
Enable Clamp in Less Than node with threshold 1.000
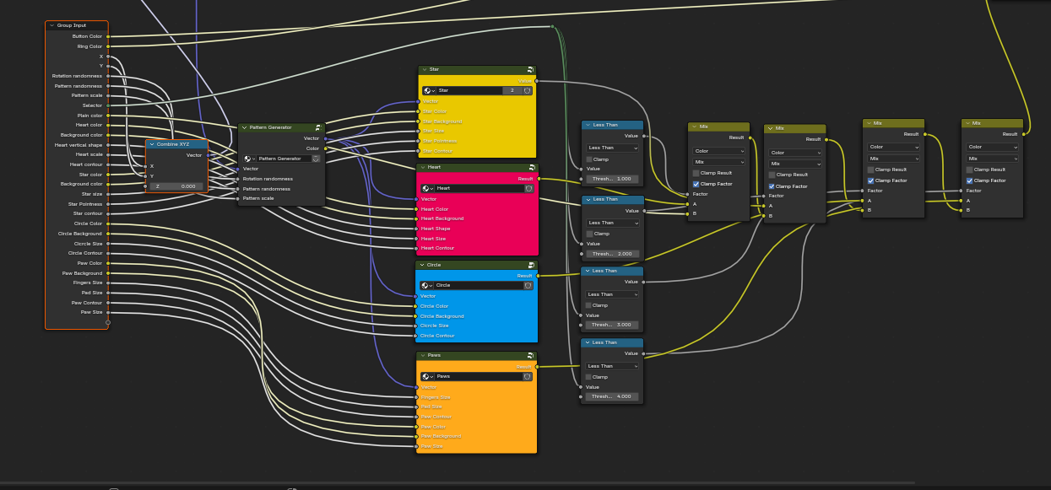(x=590, y=159)
